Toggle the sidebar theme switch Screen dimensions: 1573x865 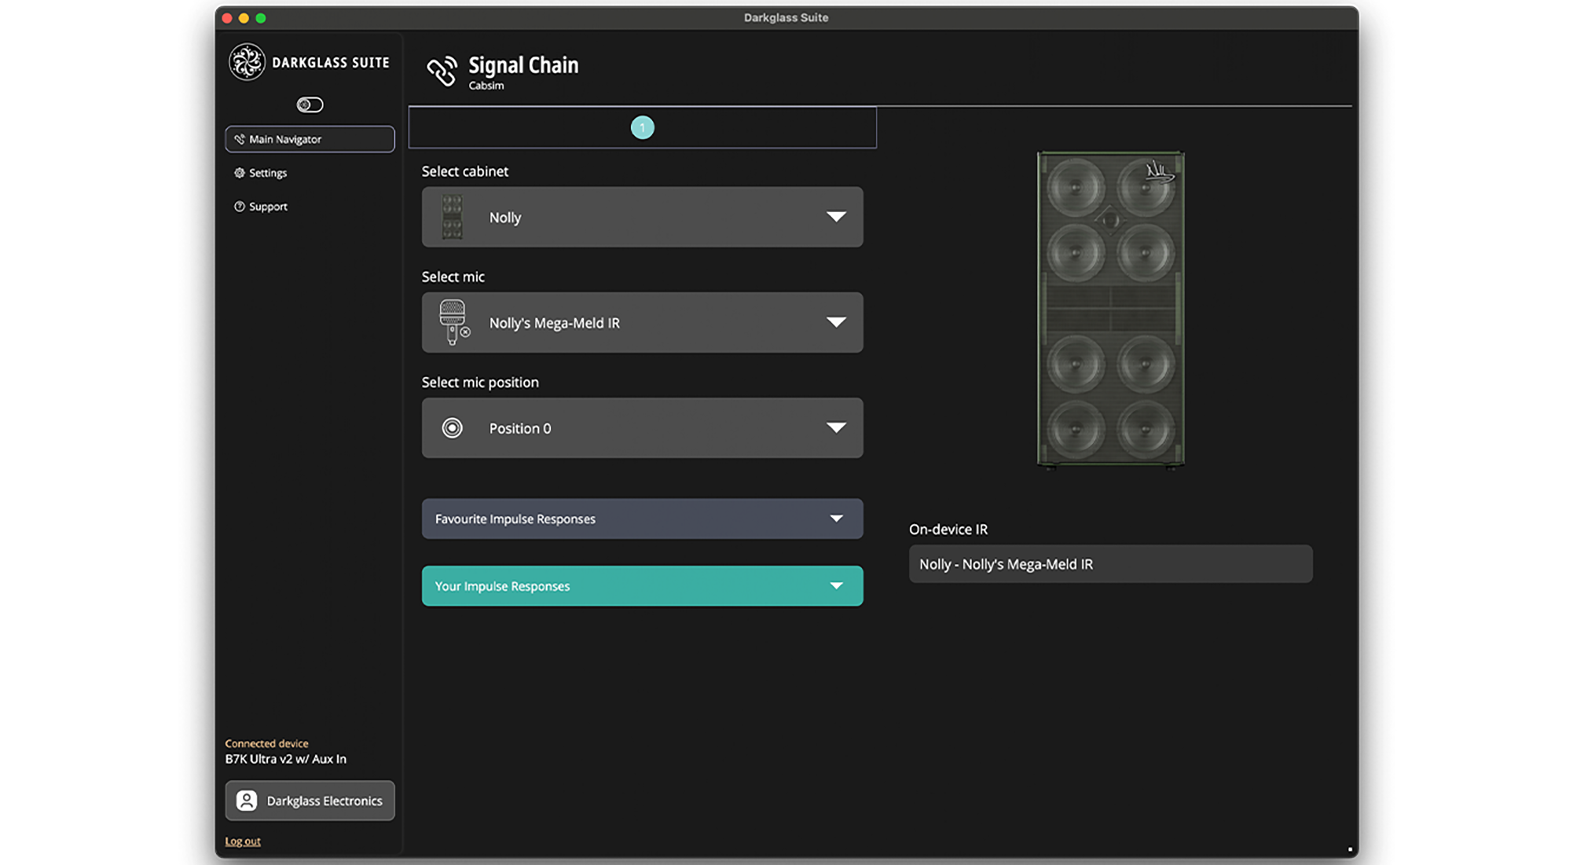(310, 104)
